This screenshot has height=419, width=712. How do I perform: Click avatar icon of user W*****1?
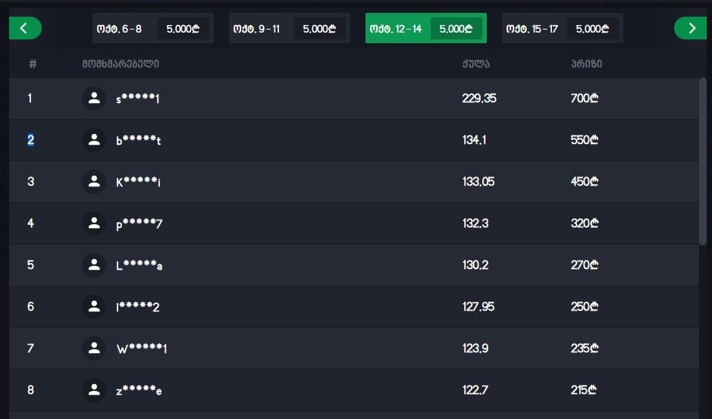pos(94,349)
